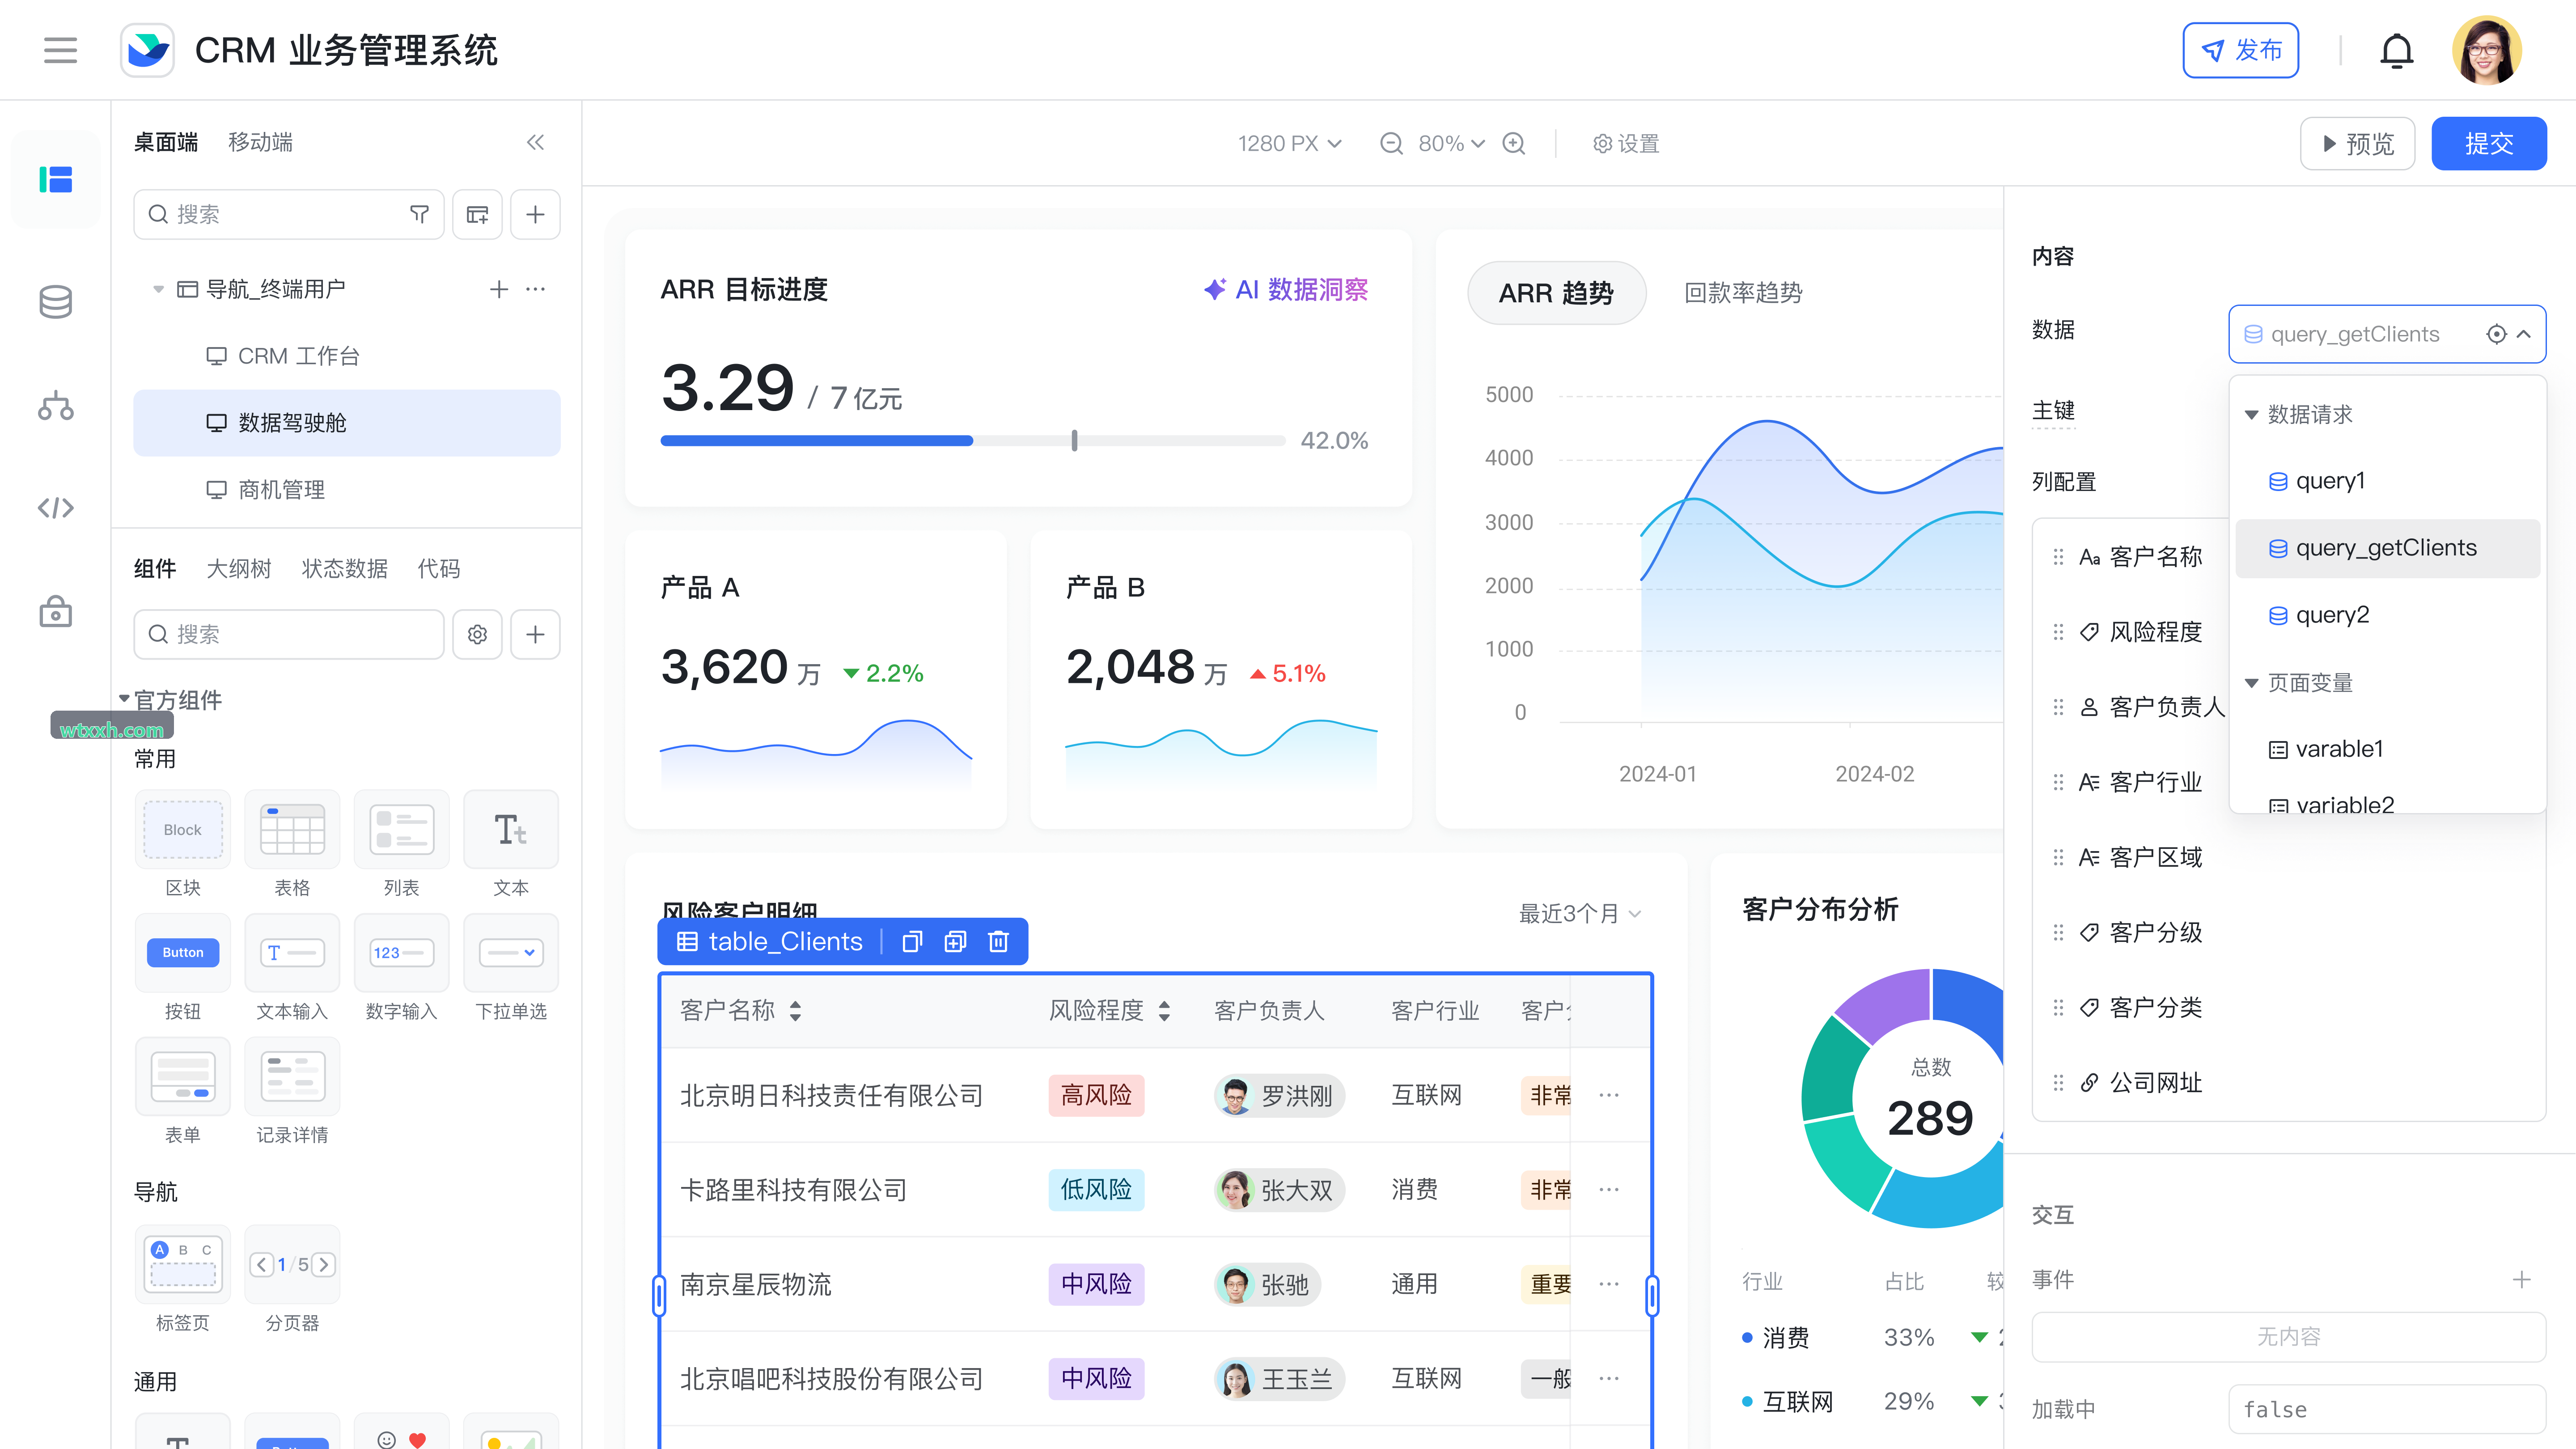
Task: Open more options for 导航_终端用户
Action: (x=536, y=289)
